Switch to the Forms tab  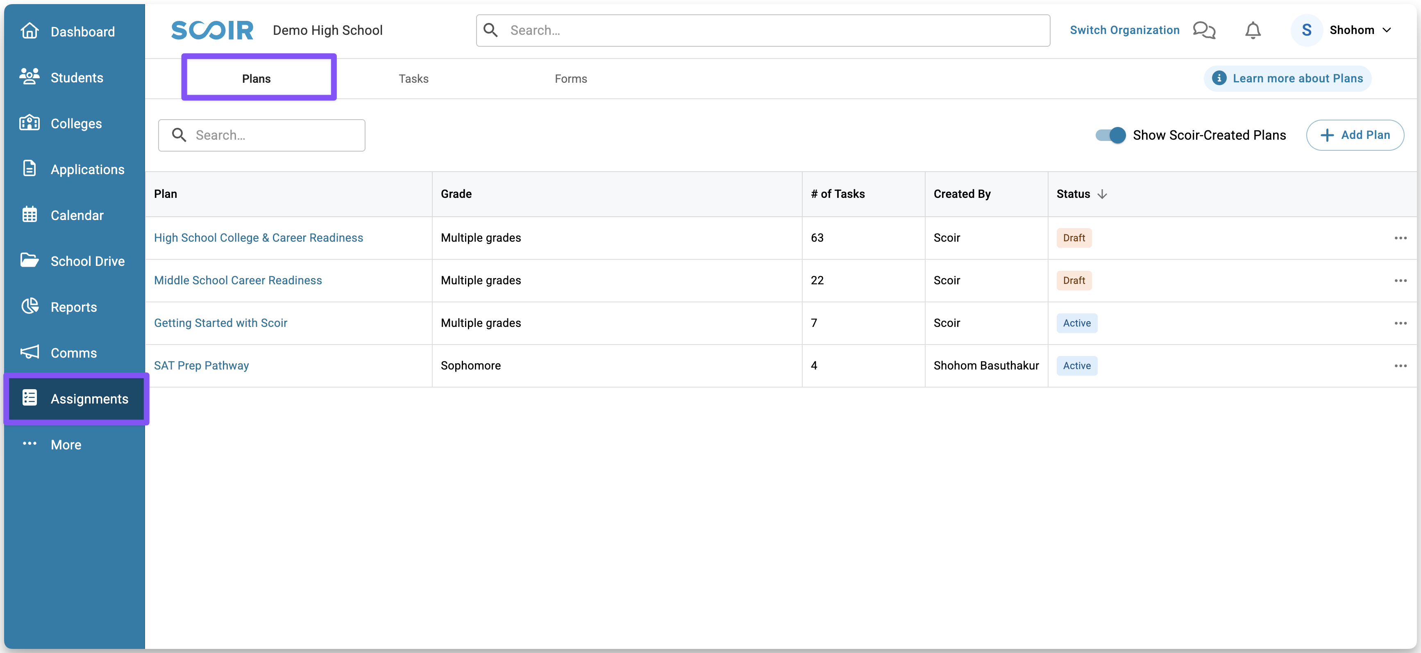570,79
